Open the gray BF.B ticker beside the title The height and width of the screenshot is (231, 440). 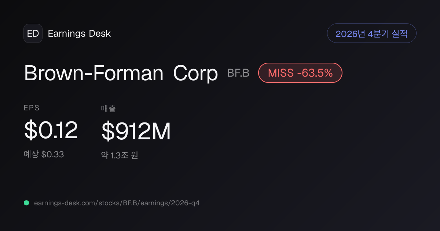[238, 73]
